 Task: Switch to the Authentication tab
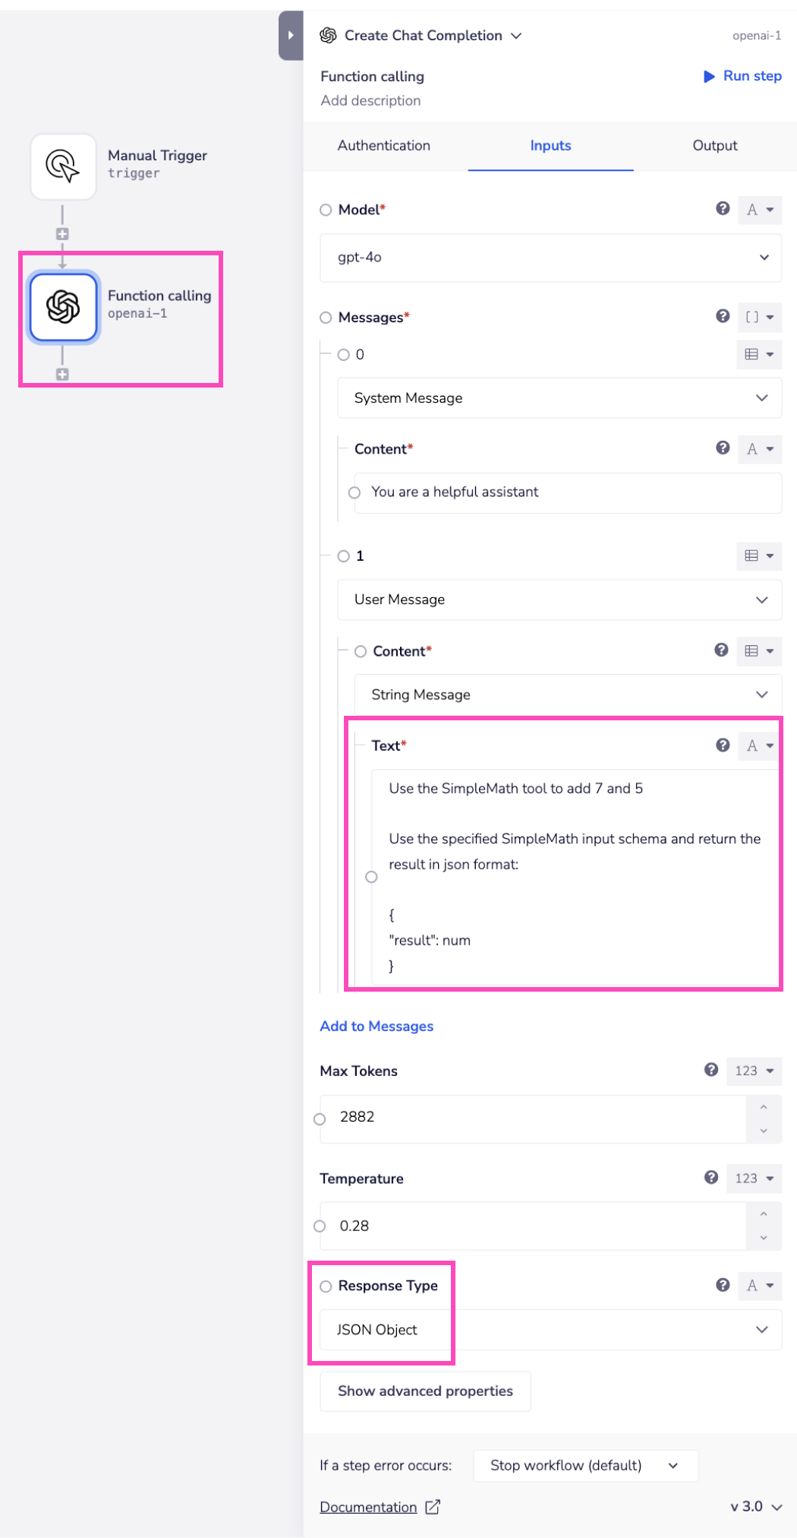coord(384,146)
